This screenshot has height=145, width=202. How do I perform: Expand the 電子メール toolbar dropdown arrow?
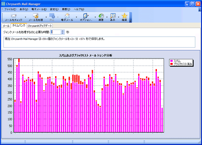76,17
